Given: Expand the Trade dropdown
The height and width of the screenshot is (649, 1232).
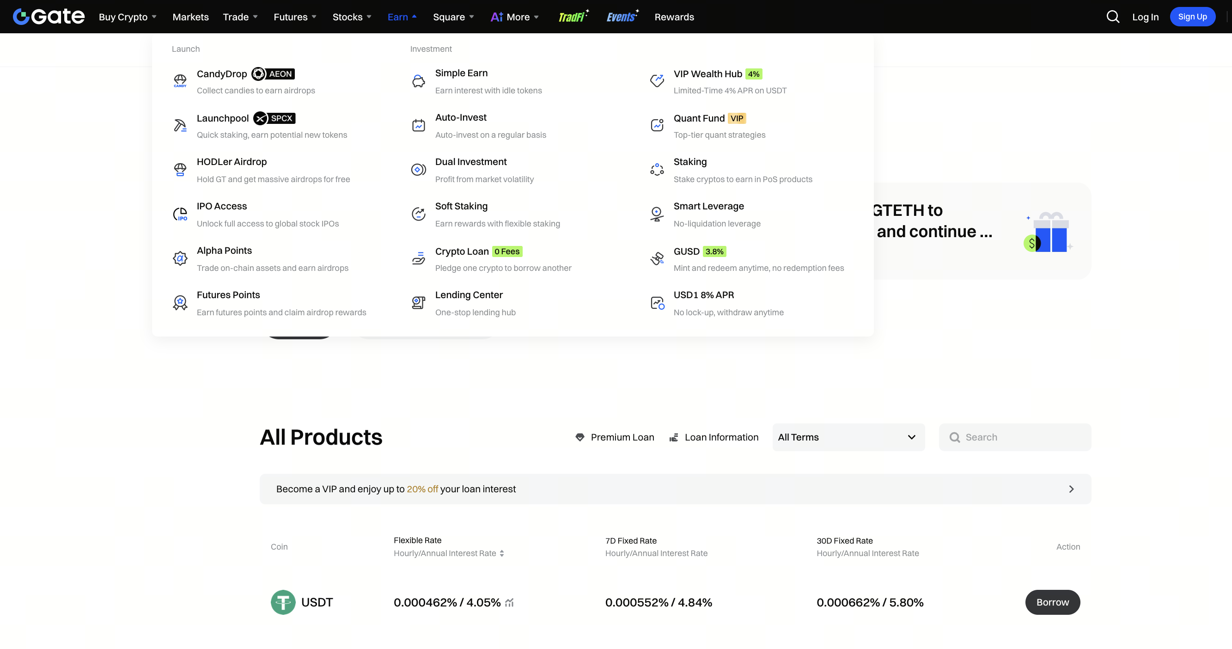Looking at the screenshot, I should 240,17.
